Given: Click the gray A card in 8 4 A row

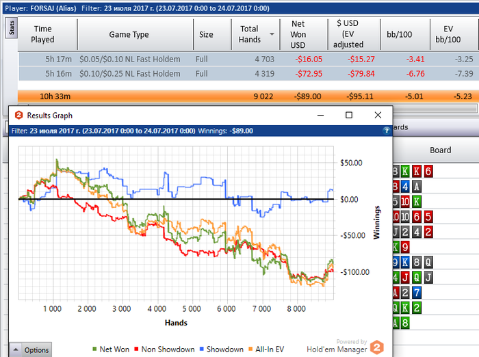Looking at the screenshot, I should pyautogui.click(x=417, y=186).
